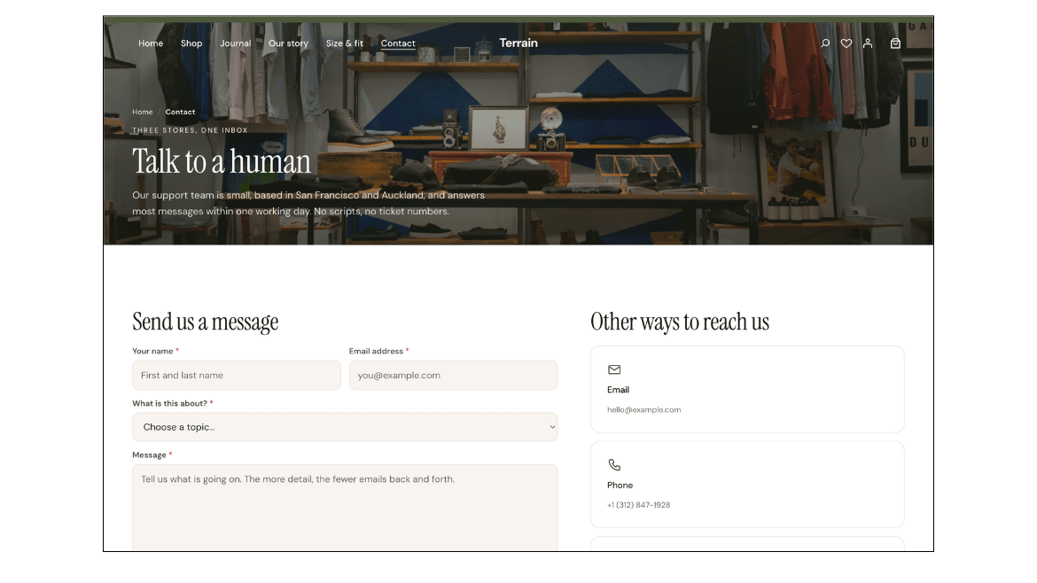This screenshot has width=1037, height=583.
Task: Click the envelope icon in Email card
Action: [614, 369]
